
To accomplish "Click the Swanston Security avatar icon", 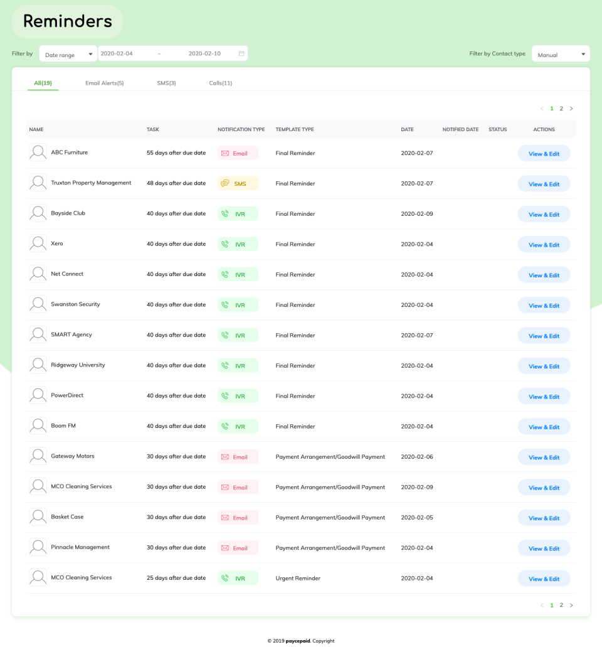I will (38, 304).
